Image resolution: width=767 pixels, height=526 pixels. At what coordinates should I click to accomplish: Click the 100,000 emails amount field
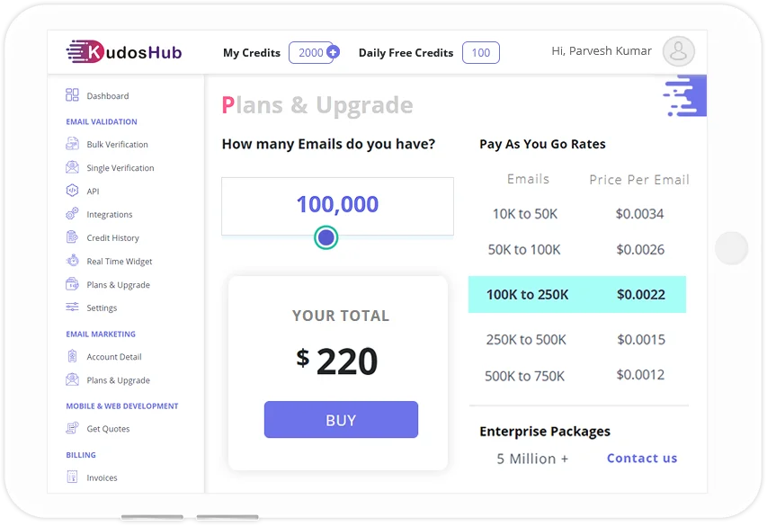337,206
